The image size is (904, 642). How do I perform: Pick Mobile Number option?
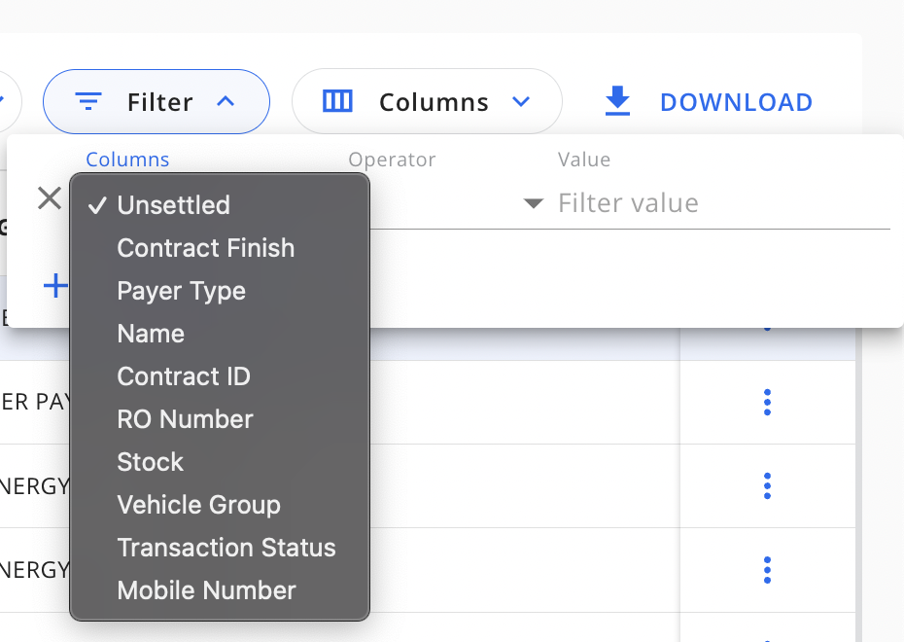(x=219, y=590)
